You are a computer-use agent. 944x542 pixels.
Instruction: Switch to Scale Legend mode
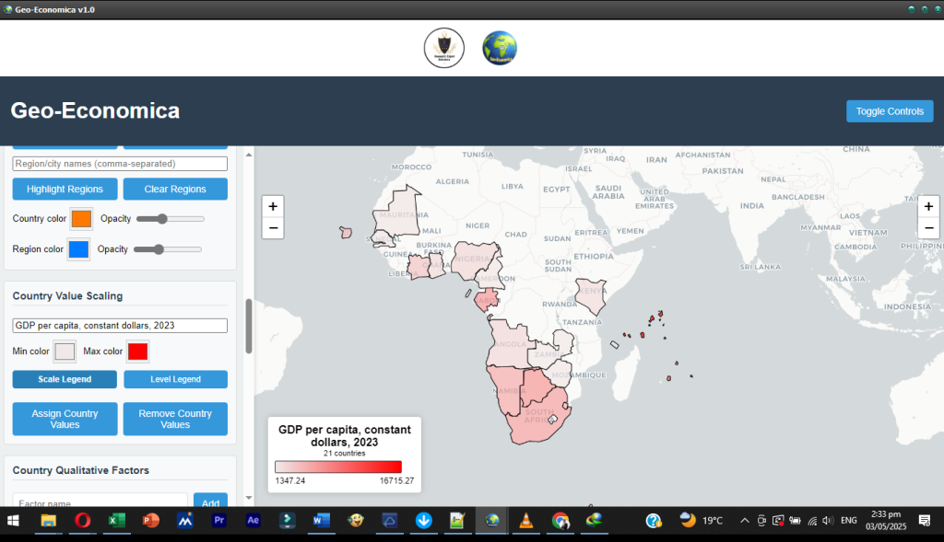coord(65,379)
